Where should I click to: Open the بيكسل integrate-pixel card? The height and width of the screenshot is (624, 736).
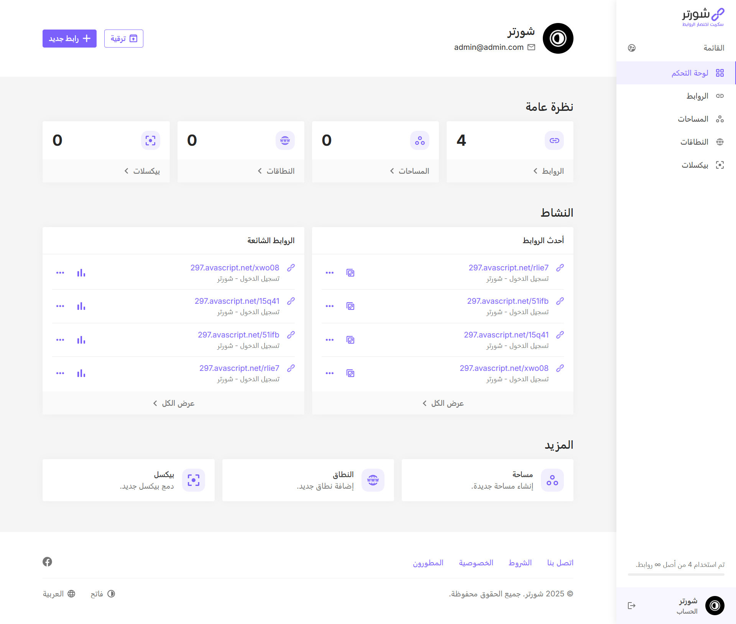click(x=128, y=480)
